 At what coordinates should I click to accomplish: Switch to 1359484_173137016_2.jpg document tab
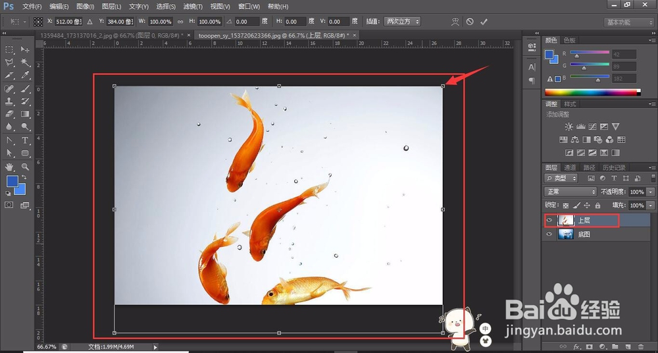111,36
